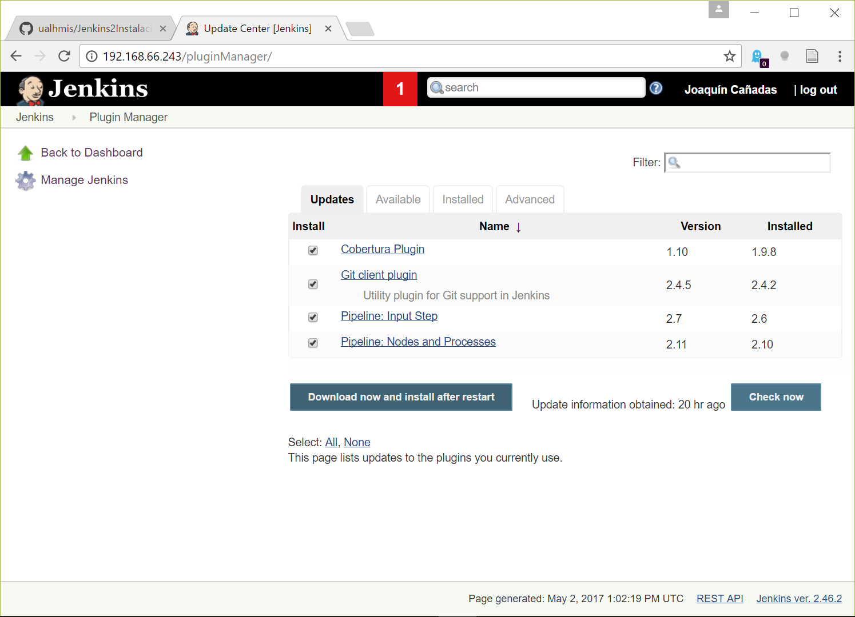Bookmark this page with the star icon
The image size is (855, 617).
click(x=729, y=56)
